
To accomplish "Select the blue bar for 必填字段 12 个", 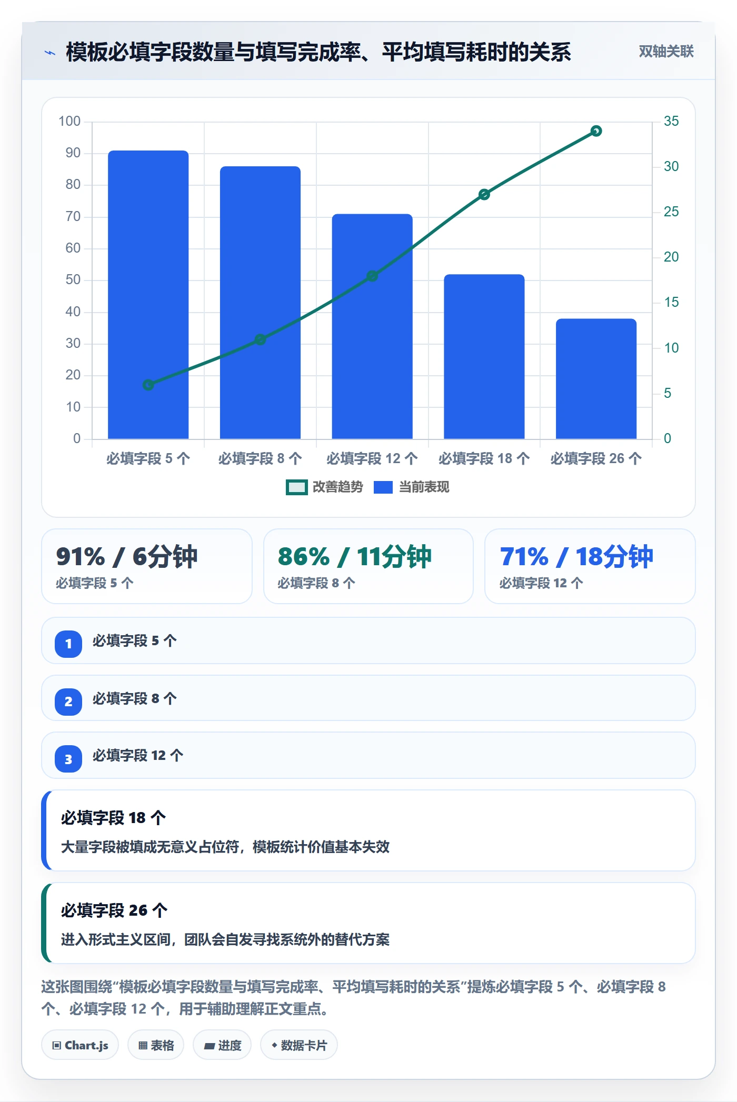I will (372, 326).
